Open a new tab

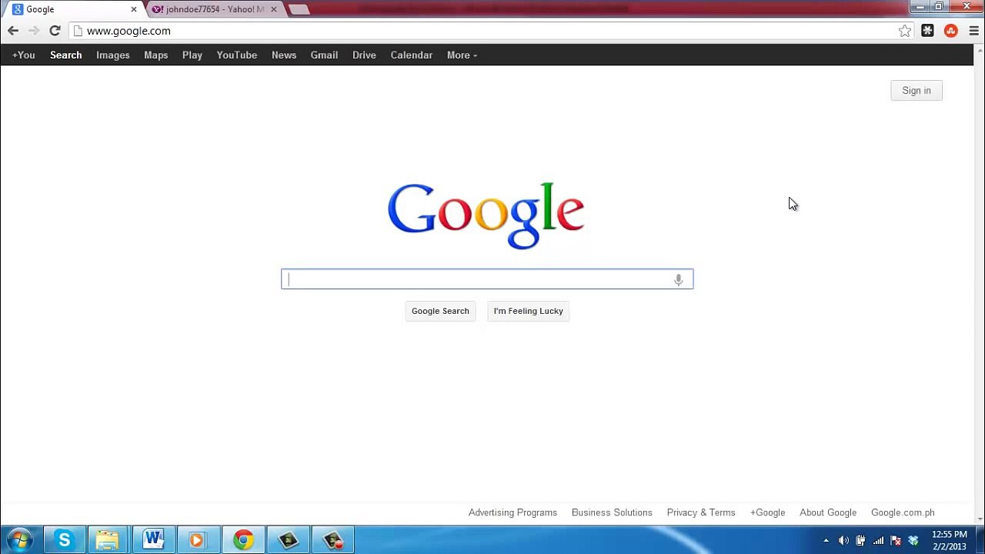[299, 9]
